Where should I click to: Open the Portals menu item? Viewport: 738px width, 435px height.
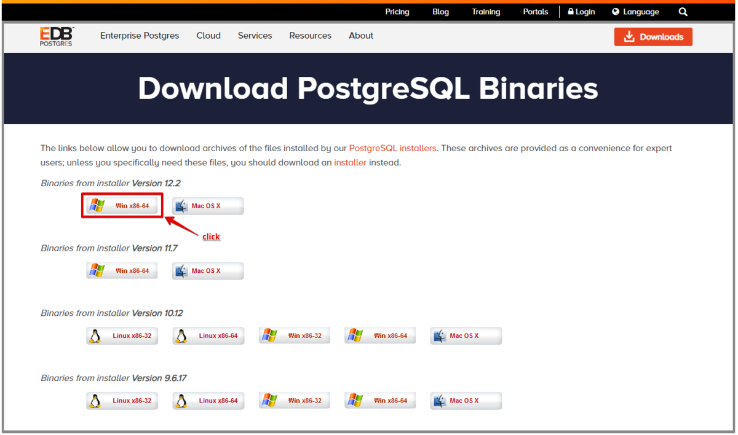[536, 12]
